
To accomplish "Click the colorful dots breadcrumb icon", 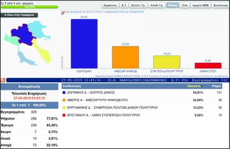I will 63,13.
